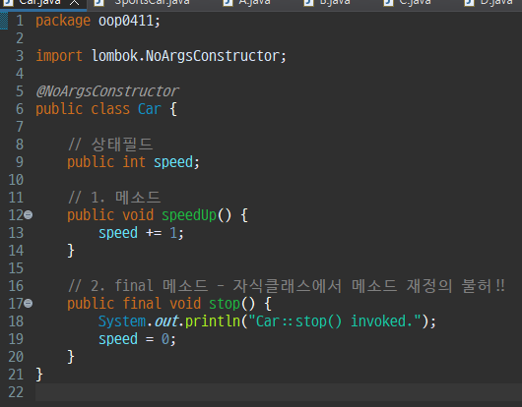Click the Java file icon on A.java tab
This screenshot has width=522, height=407.
pos(228,3)
